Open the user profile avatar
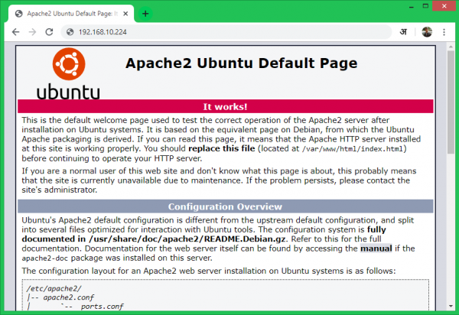 tap(427, 32)
